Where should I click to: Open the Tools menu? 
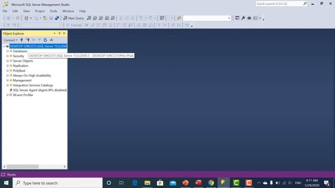point(53,11)
